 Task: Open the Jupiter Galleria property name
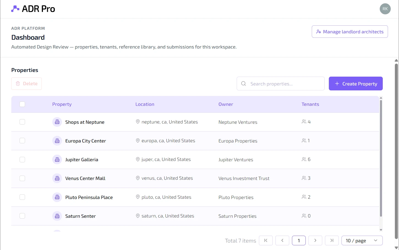[x=82, y=160]
